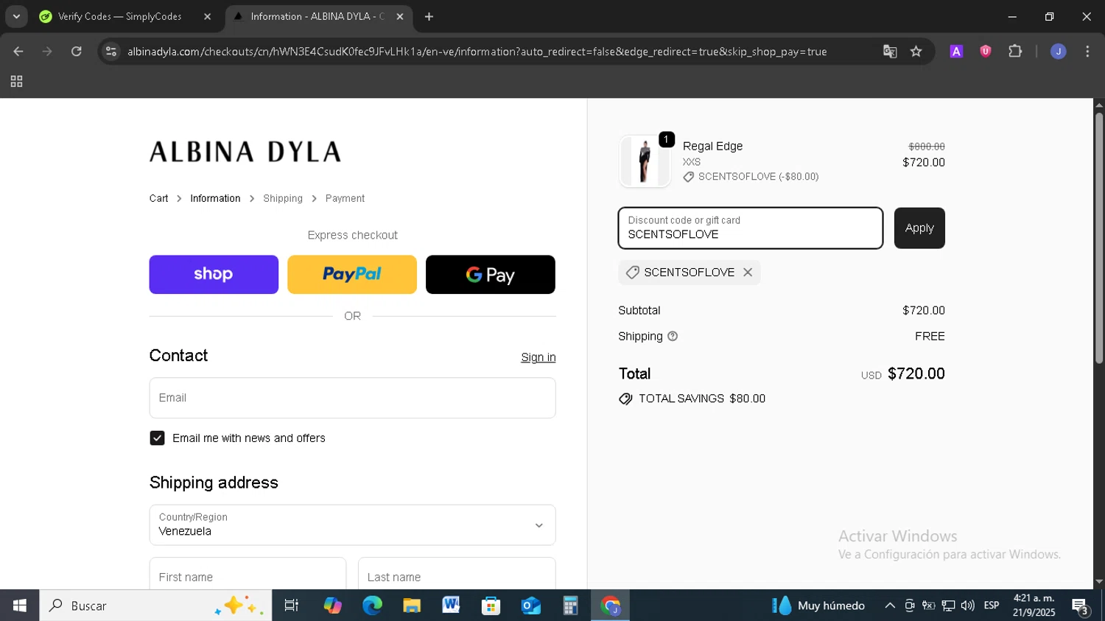Select the Information breadcrumb
The image size is (1105, 621).
point(215,199)
